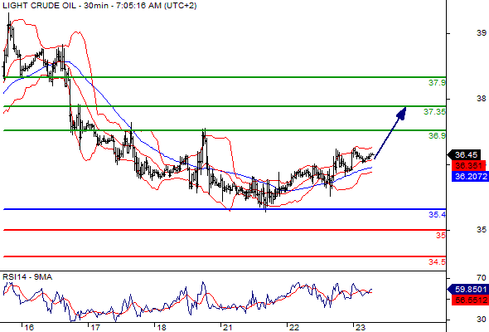489x332 pixels.
Task: Click date marker 21 on time axis
Action: click(x=227, y=328)
